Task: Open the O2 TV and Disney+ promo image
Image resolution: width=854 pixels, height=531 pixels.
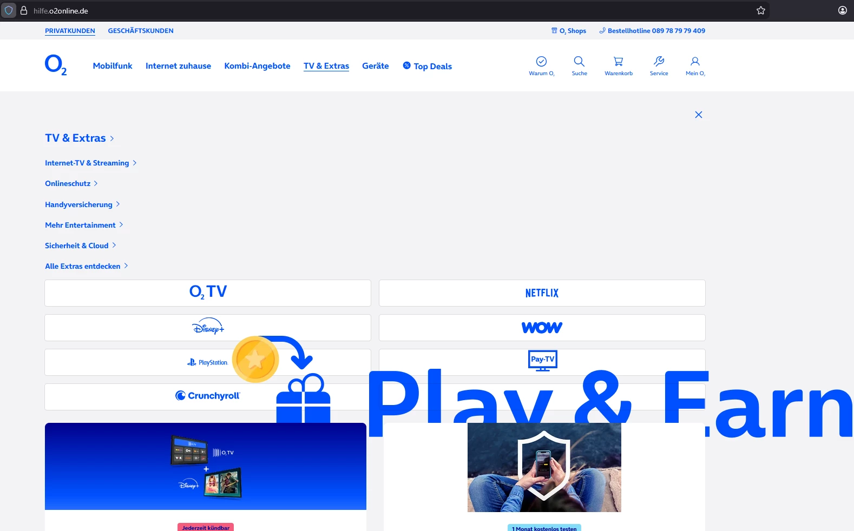Action: tap(206, 466)
